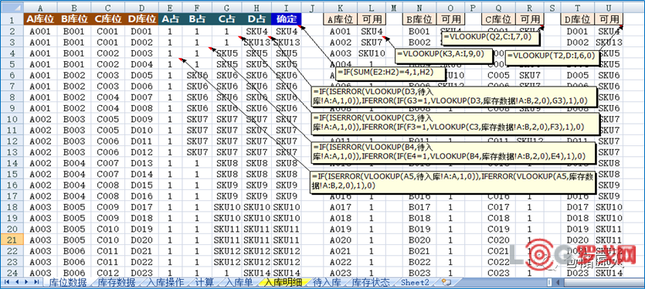
Task: Click the D库位 header in column T
Action: (x=578, y=19)
